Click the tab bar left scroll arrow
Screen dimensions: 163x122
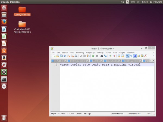coord(151,60)
